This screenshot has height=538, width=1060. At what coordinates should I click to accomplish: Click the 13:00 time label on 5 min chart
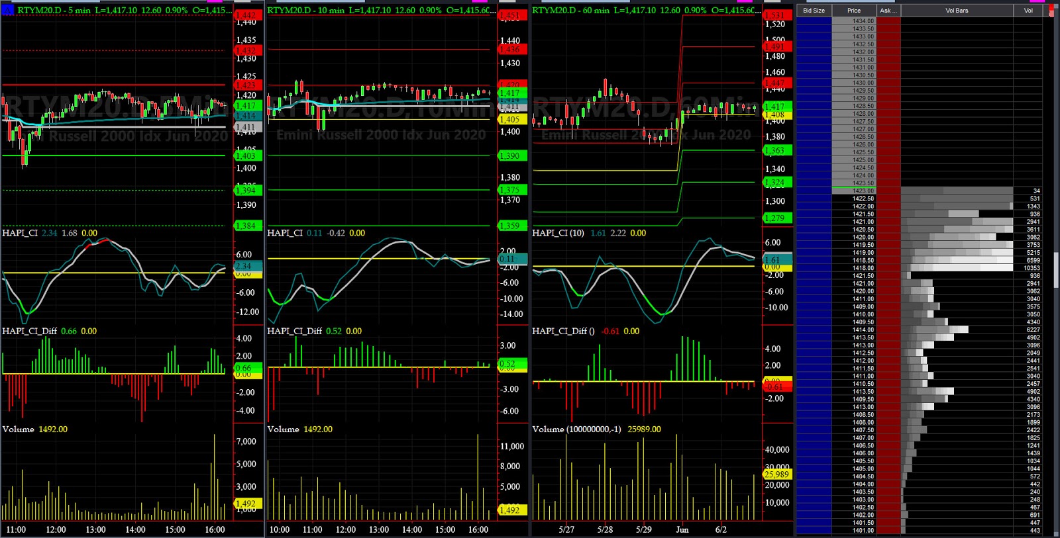click(95, 529)
